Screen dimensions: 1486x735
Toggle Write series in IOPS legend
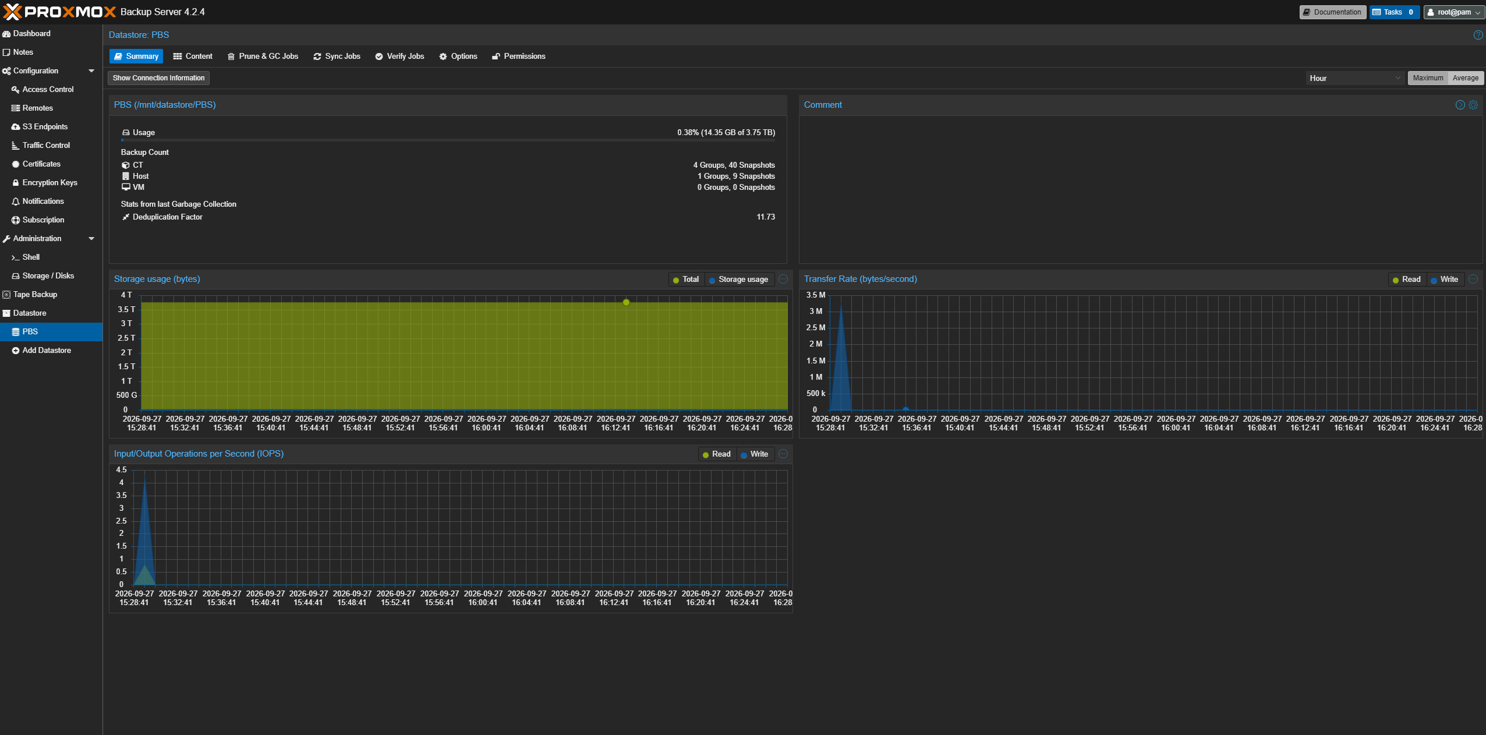click(x=755, y=454)
